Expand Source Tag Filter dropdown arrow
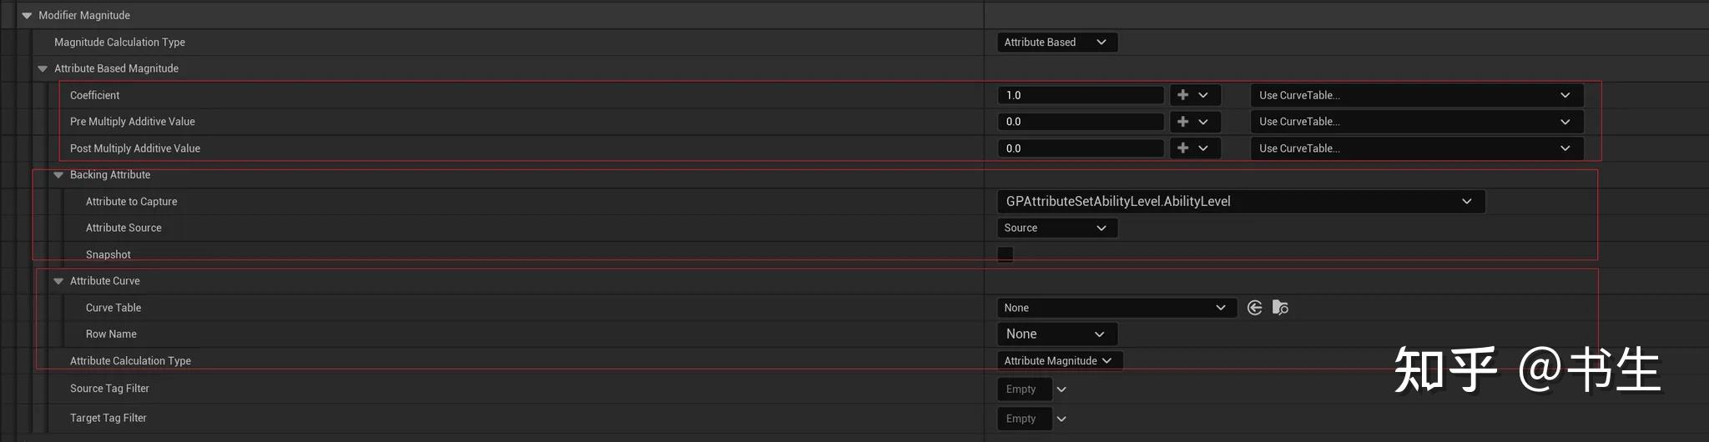The width and height of the screenshot is (1709, 442). pyautogui.click(x=1061, y=389)
